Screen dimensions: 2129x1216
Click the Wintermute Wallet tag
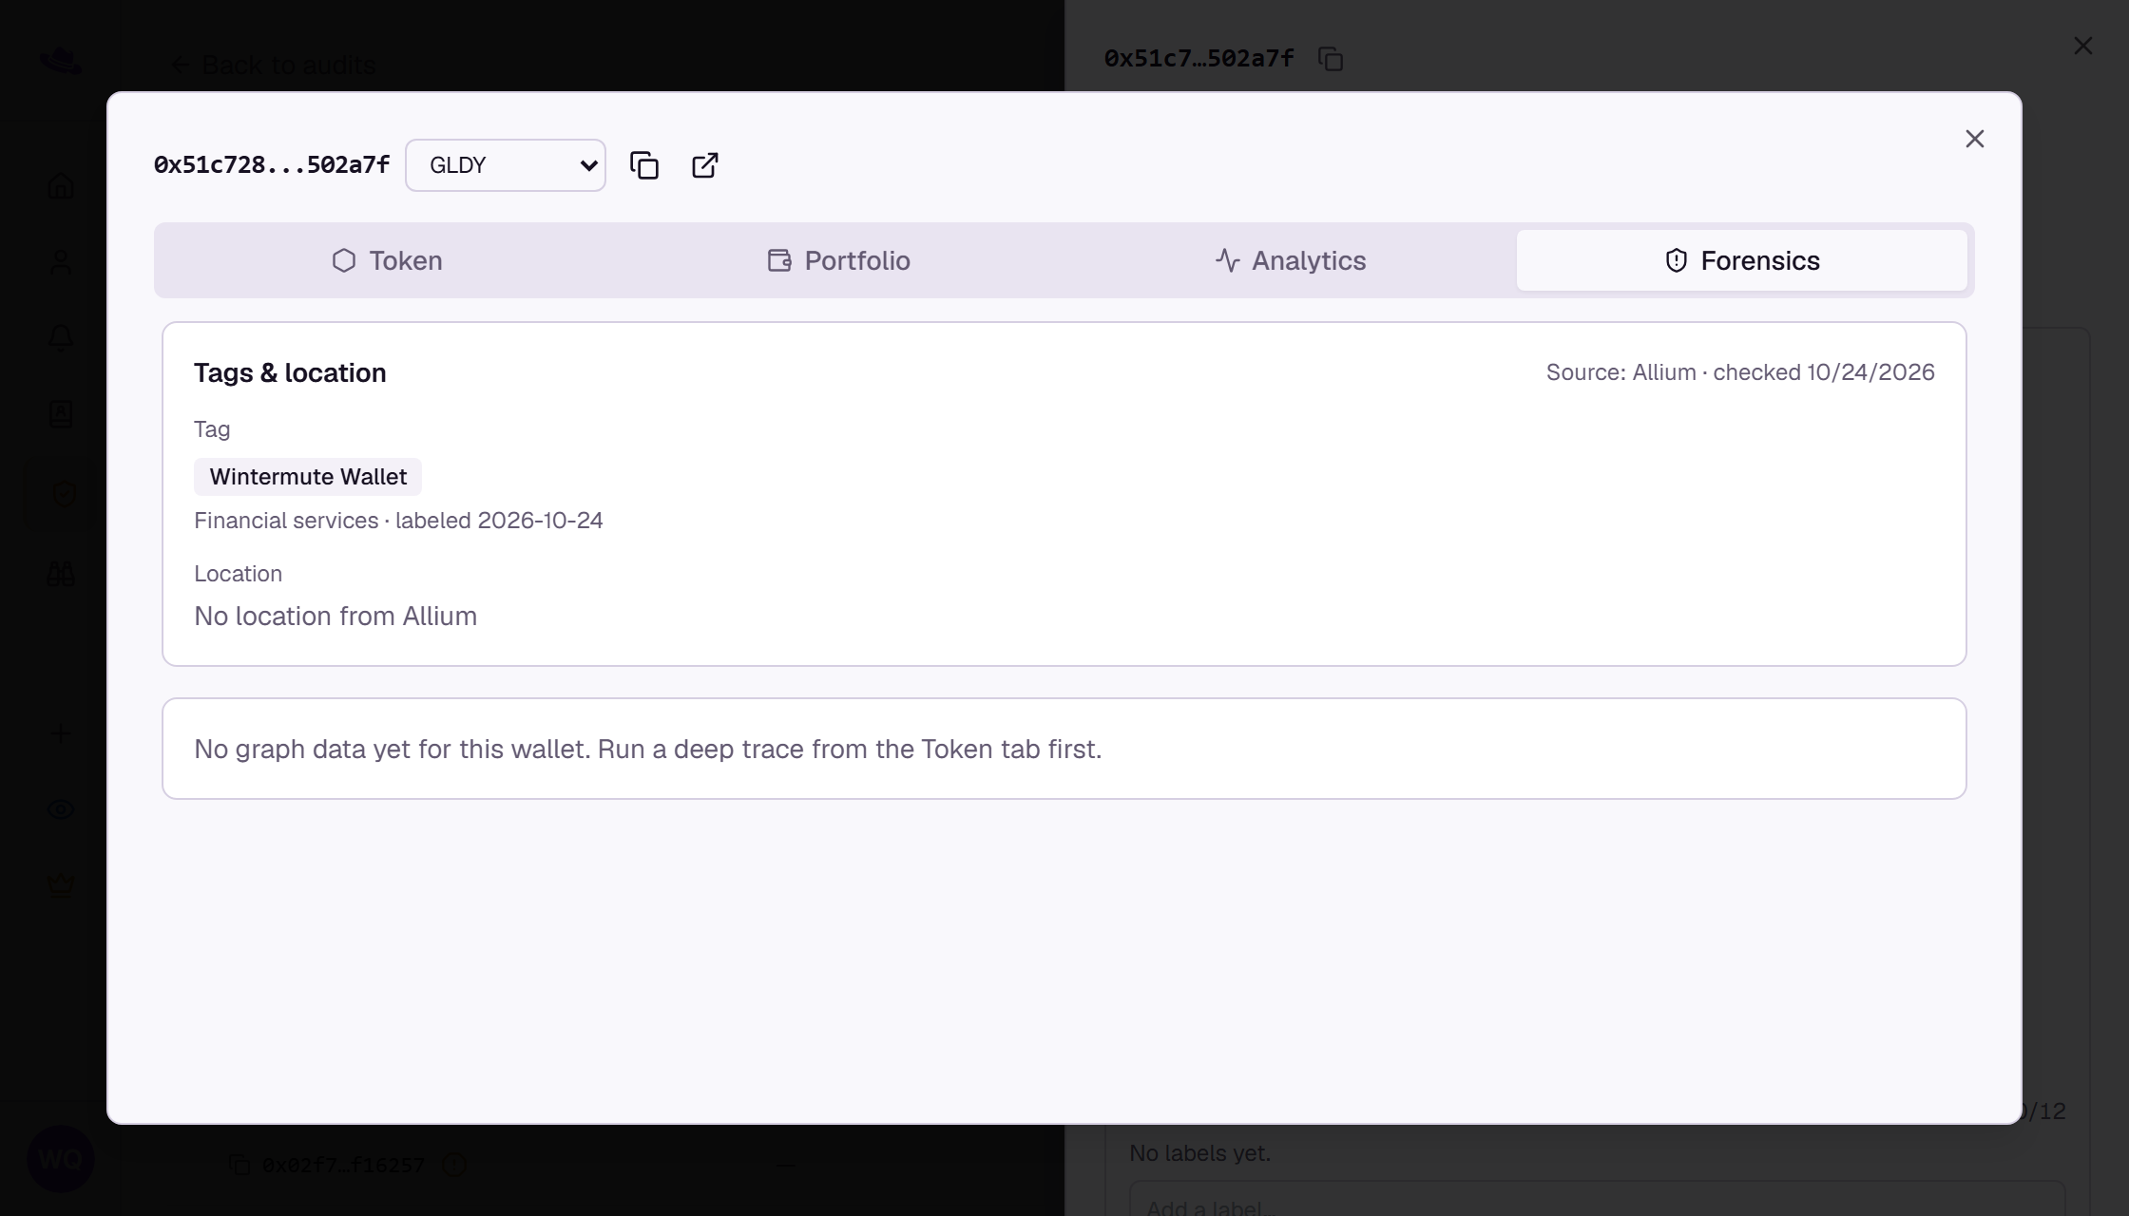(308, 477)
